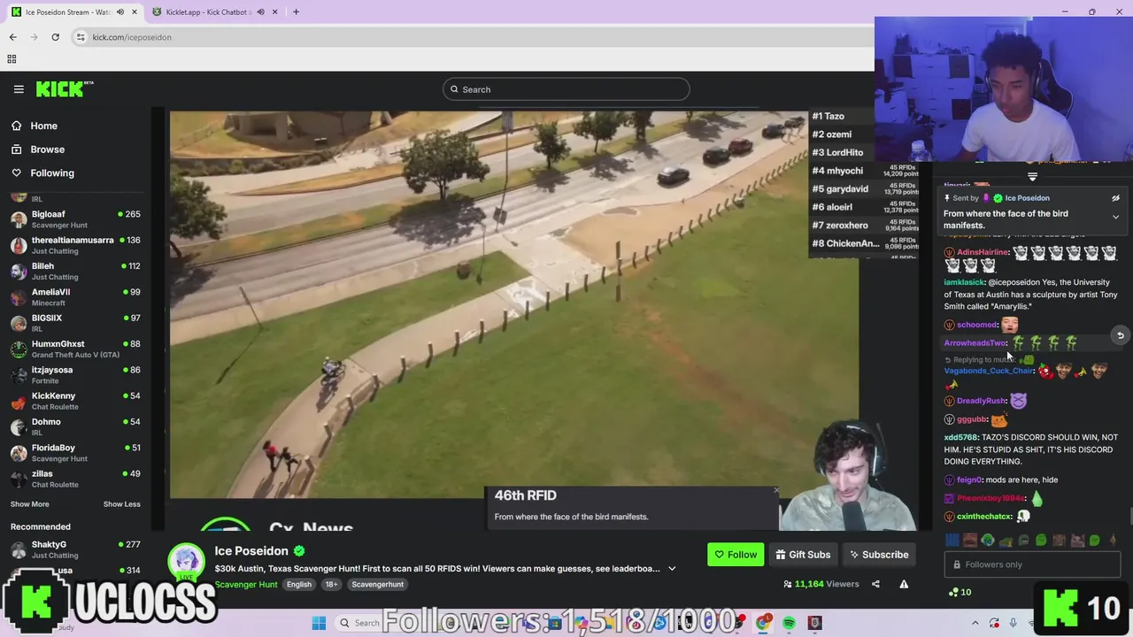Open the Kick hamburger menu

coord(19,88)
